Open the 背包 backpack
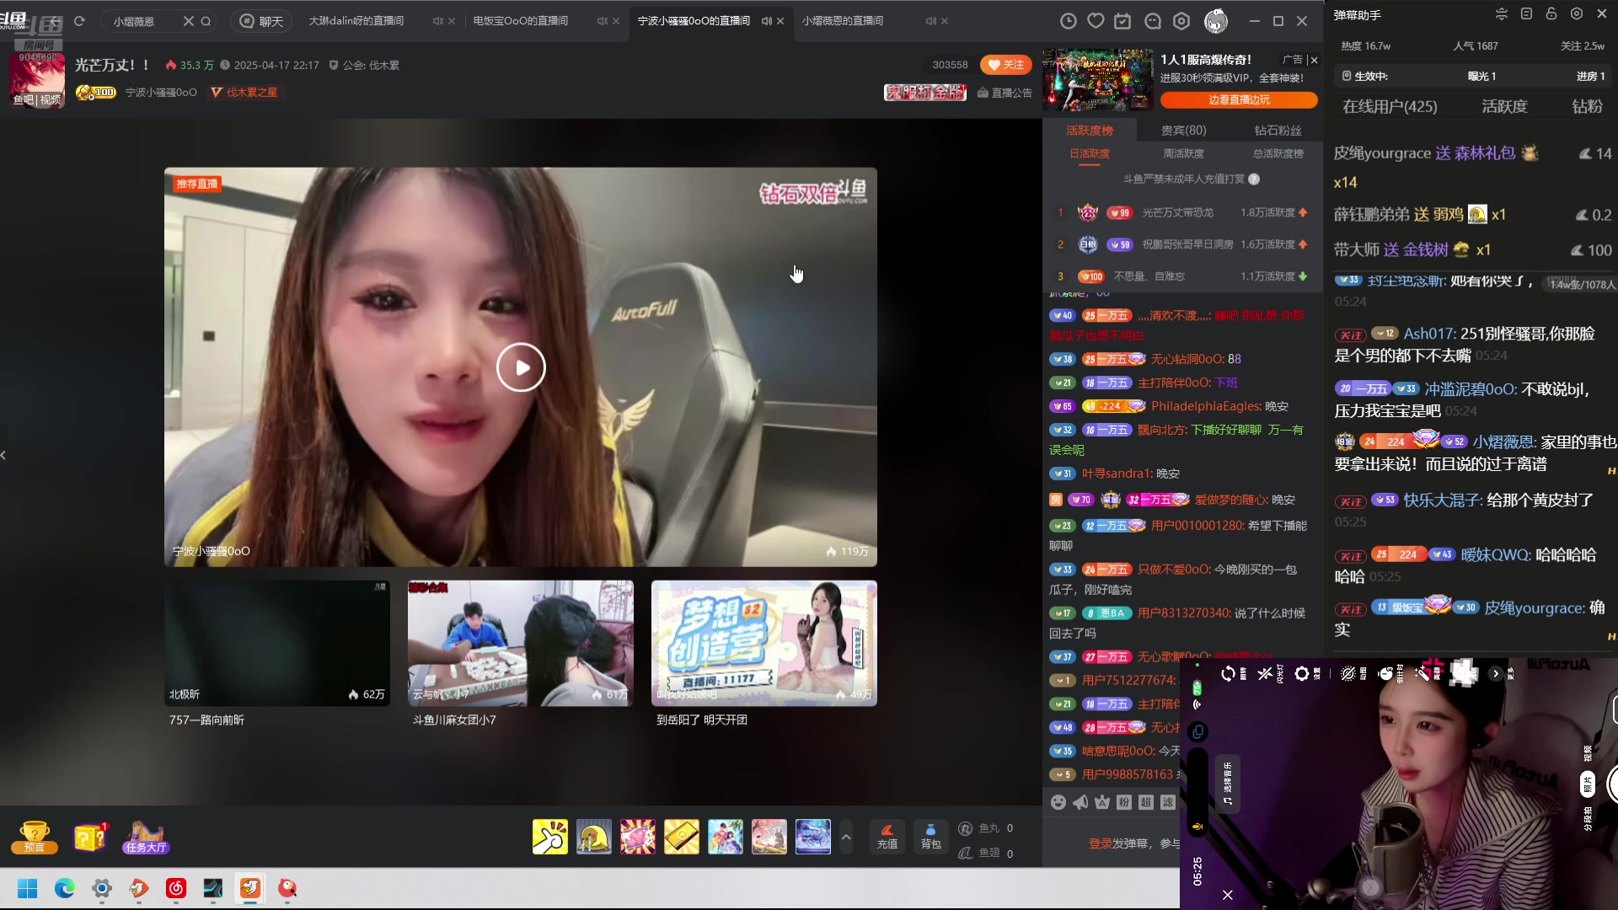The width and height of the screenshot is (1618, 910). (x=930, y=836)
